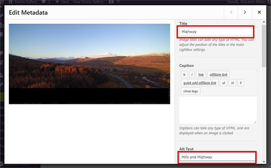Go to next image with right arrow
The image size is (271, 168).
coord(245,12)
